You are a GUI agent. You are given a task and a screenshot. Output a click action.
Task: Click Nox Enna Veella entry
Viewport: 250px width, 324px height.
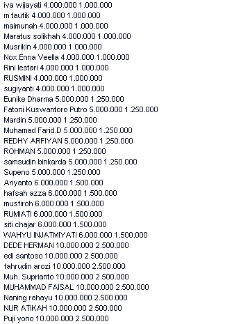coord(67,57)
